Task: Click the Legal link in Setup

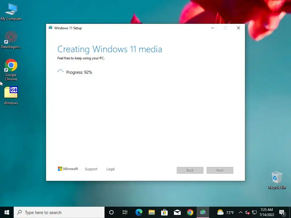Action: [x=111, y=169]
